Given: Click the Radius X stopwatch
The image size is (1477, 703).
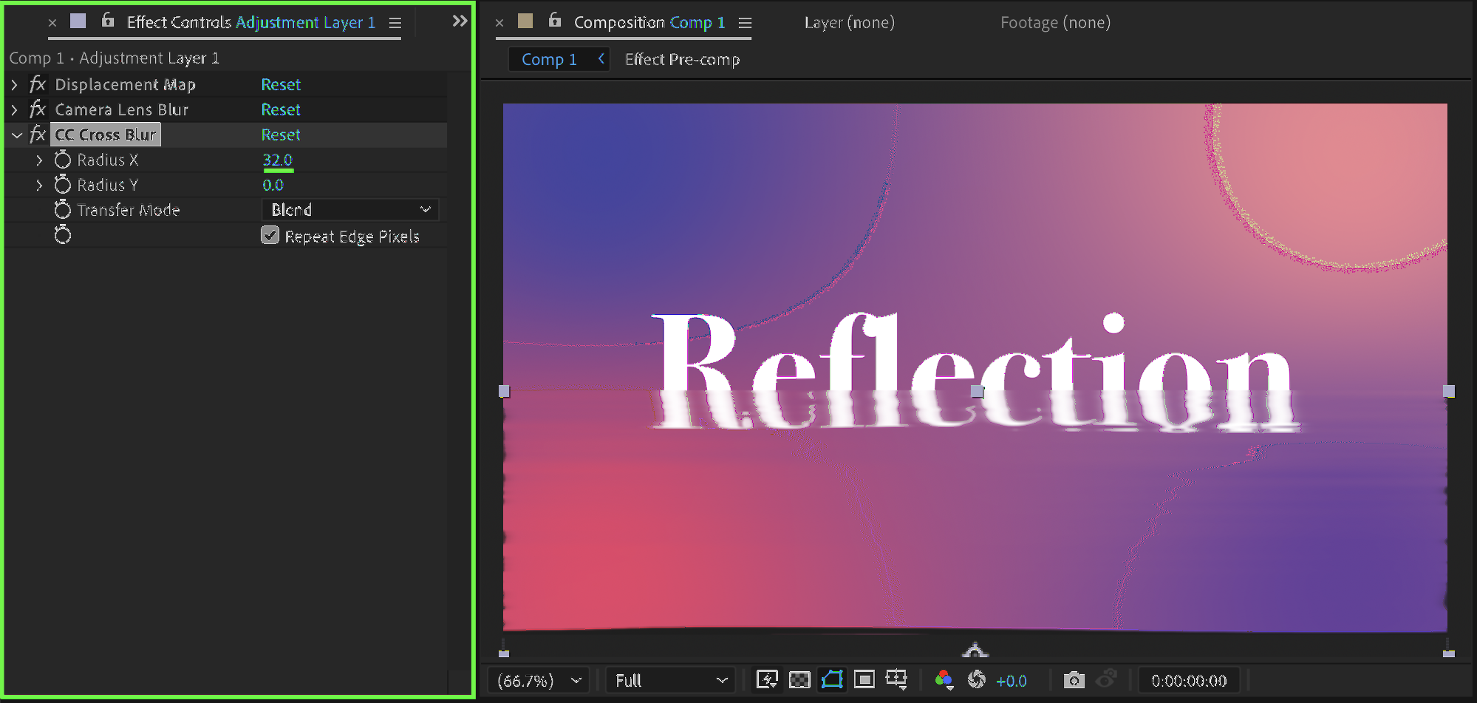Looking at the screenshot, I should pyautogui.click(x=63, y=160).
